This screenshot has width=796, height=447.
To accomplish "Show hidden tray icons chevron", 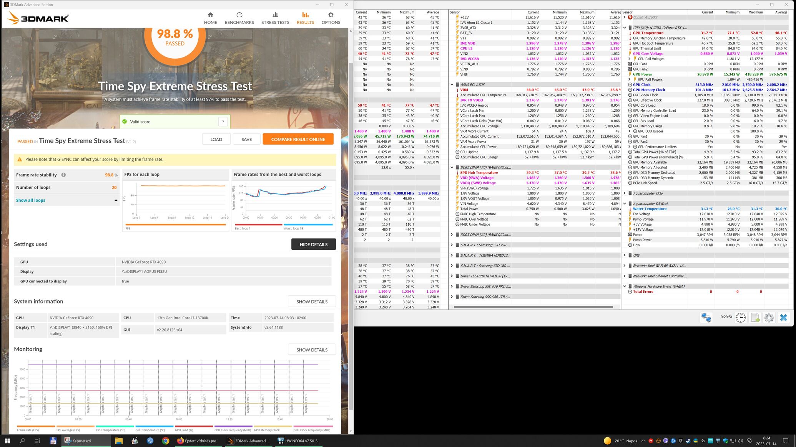I will coord(643,441).
